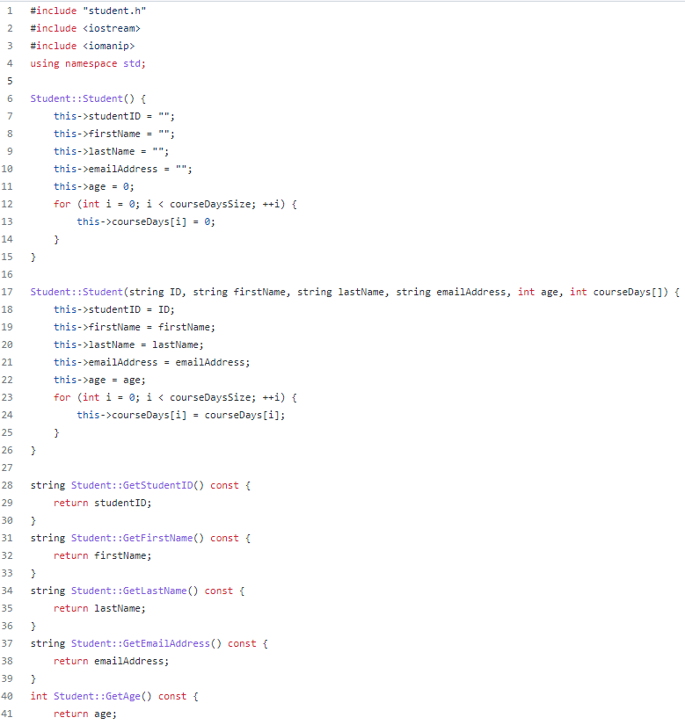Click the for loop on line 23
Screen dimensions: 685x725
click(175, 397)
